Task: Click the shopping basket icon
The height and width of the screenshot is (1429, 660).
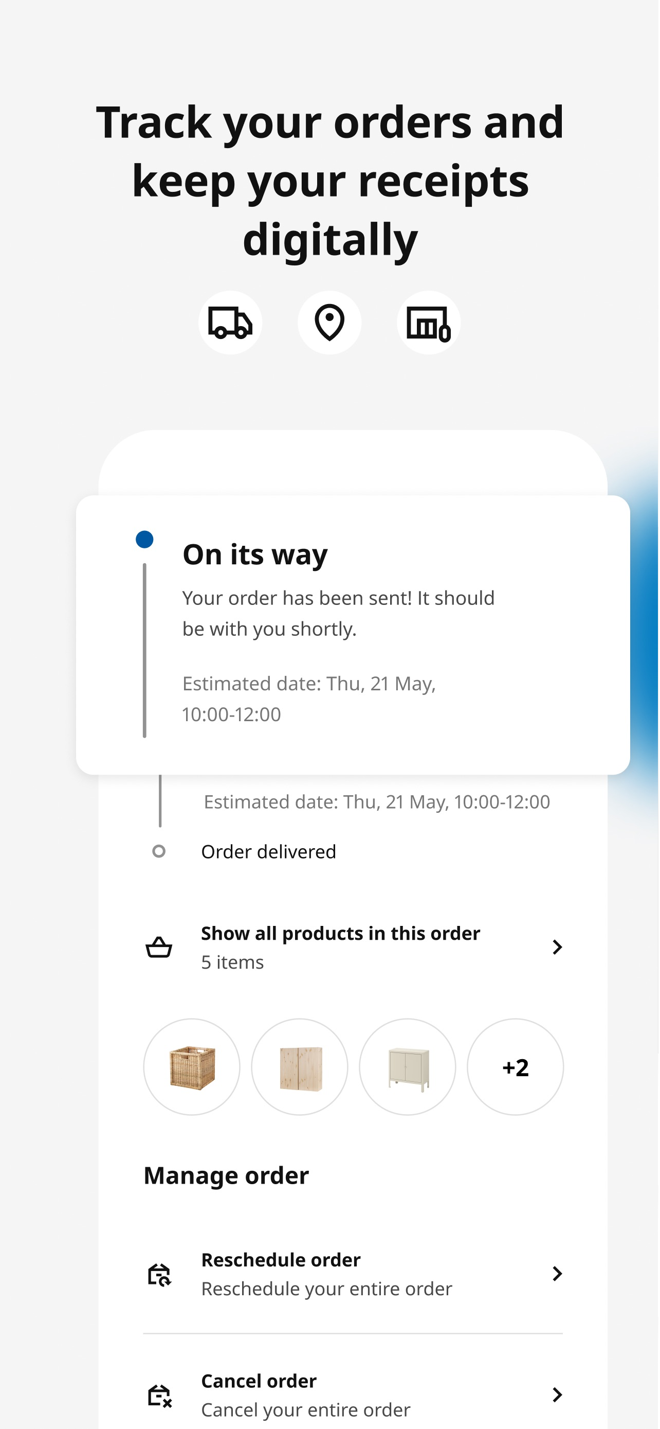Action: 159,947
